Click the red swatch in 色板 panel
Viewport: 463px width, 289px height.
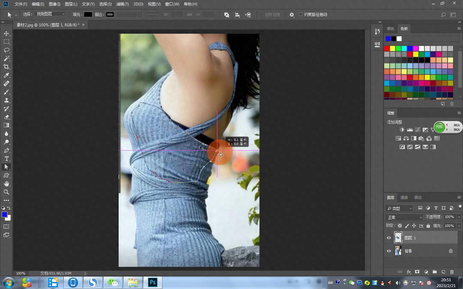coord(387,48)
